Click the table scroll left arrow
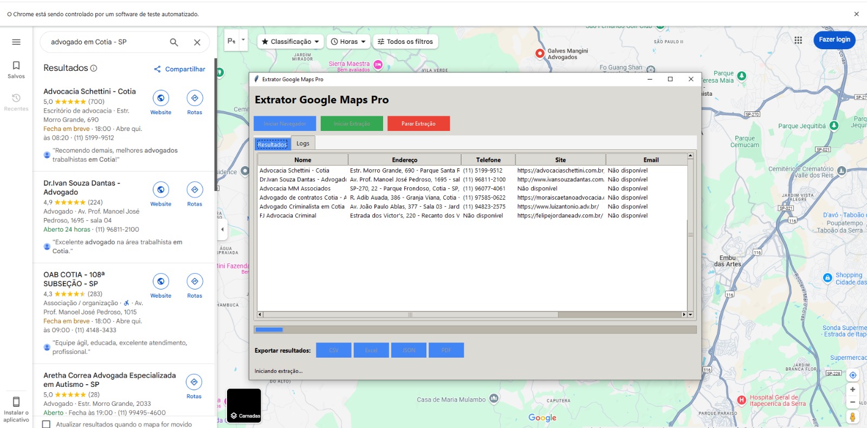The height and width of the screenshot is (428, 867). 260,314
